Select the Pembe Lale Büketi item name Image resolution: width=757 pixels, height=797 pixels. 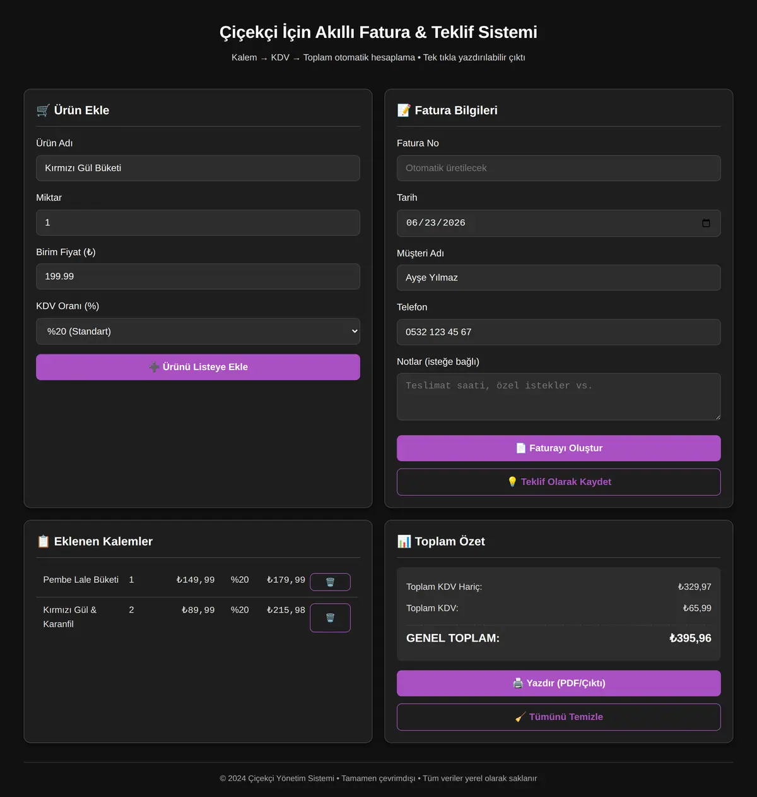(81, 580)
